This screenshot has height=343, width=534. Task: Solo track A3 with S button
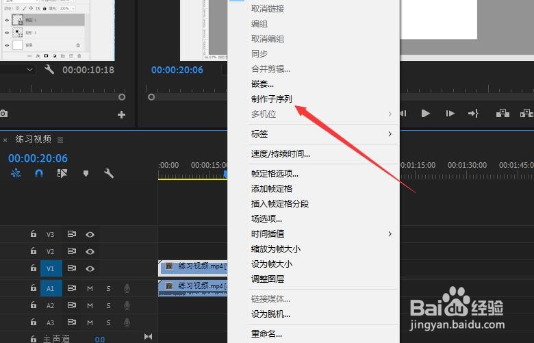[x=108, y=323]
